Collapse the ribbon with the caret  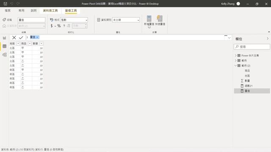(x=269, y=32)
